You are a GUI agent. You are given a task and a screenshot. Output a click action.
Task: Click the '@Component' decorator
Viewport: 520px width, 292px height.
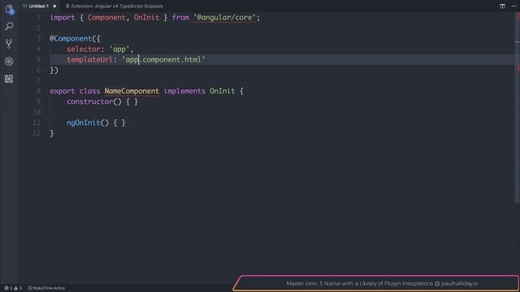71,38
